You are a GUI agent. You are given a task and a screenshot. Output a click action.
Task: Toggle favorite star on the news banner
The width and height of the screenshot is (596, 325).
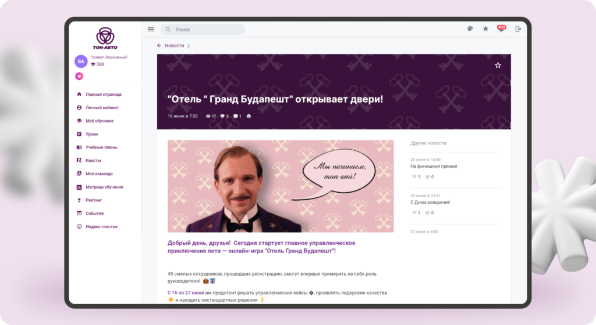pyautogui.click(x=498, y=65)
